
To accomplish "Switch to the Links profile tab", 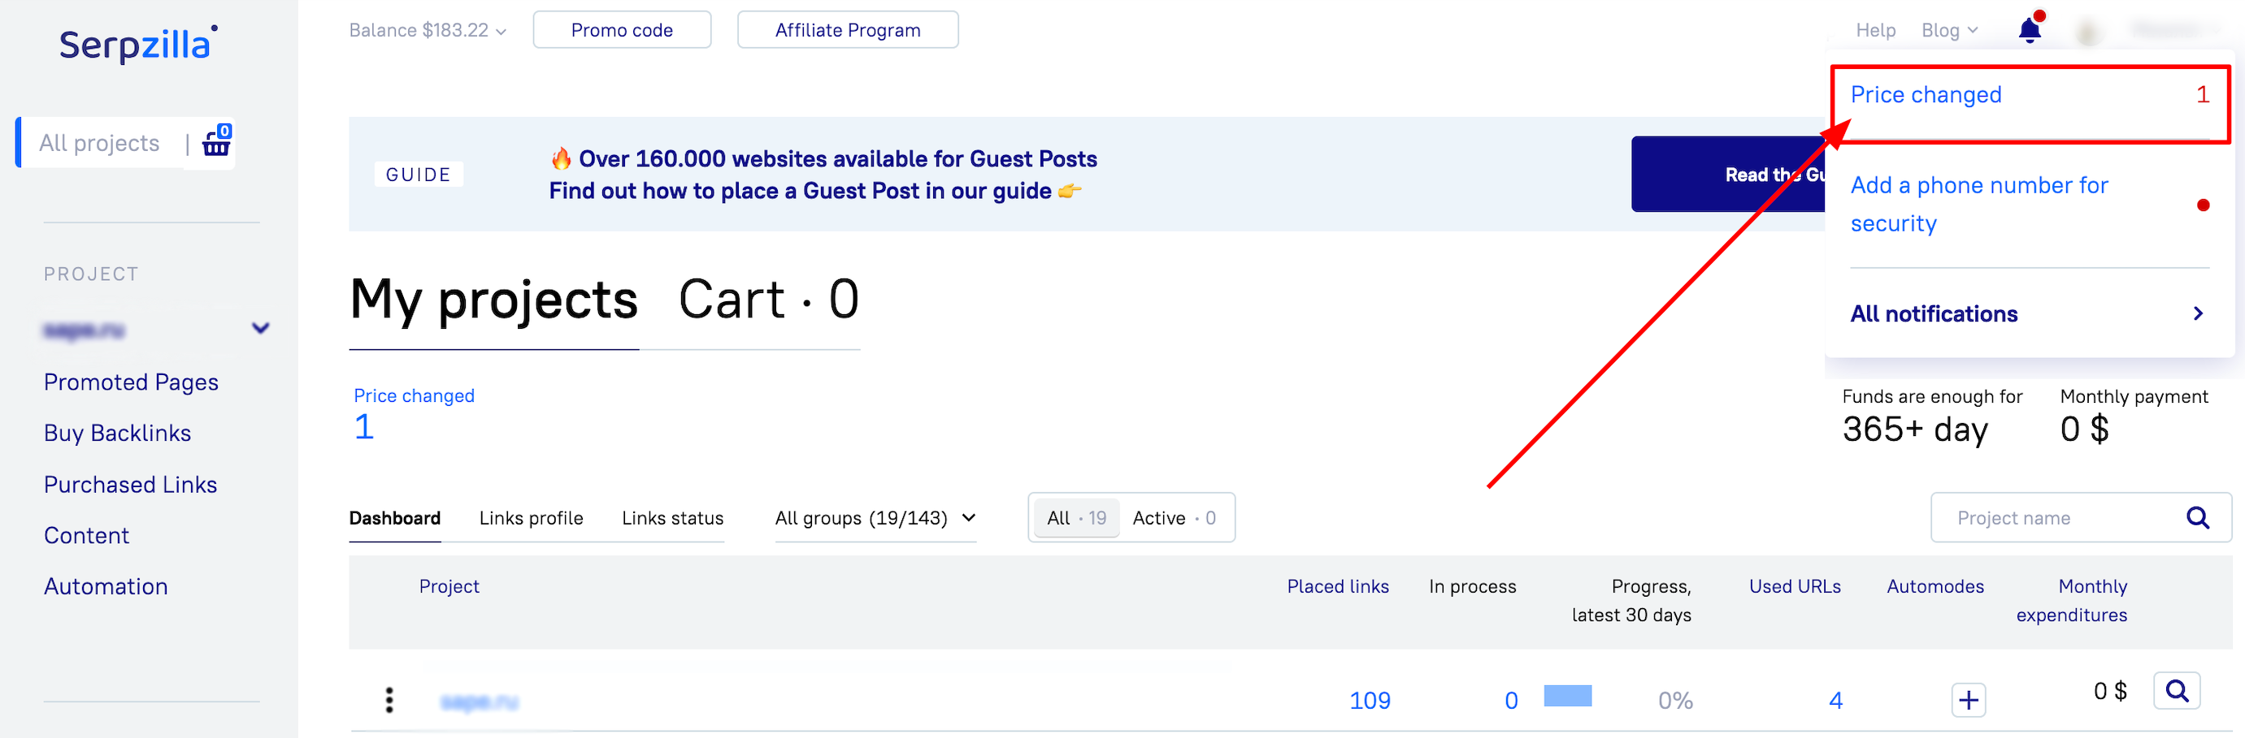I will point(531,518).
